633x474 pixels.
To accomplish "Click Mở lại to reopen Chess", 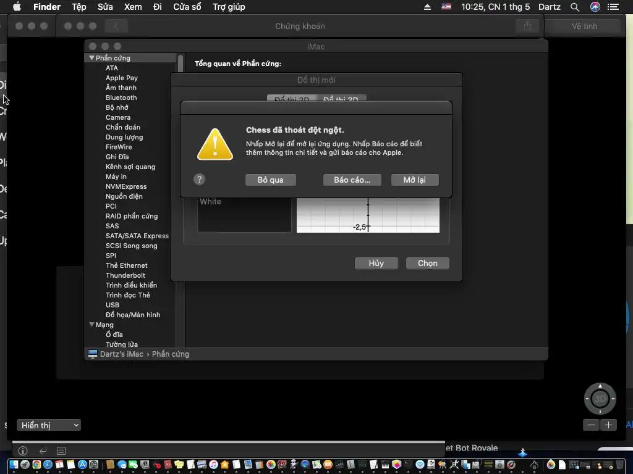I will pyautogui.click(x=415, y=180).
